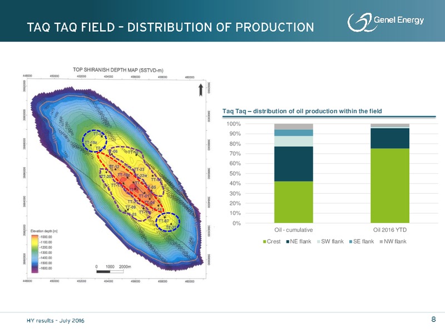Click the north arrow on the map
Image resolution: width=445 pixels, height=333 pixels.
[201, 90]
